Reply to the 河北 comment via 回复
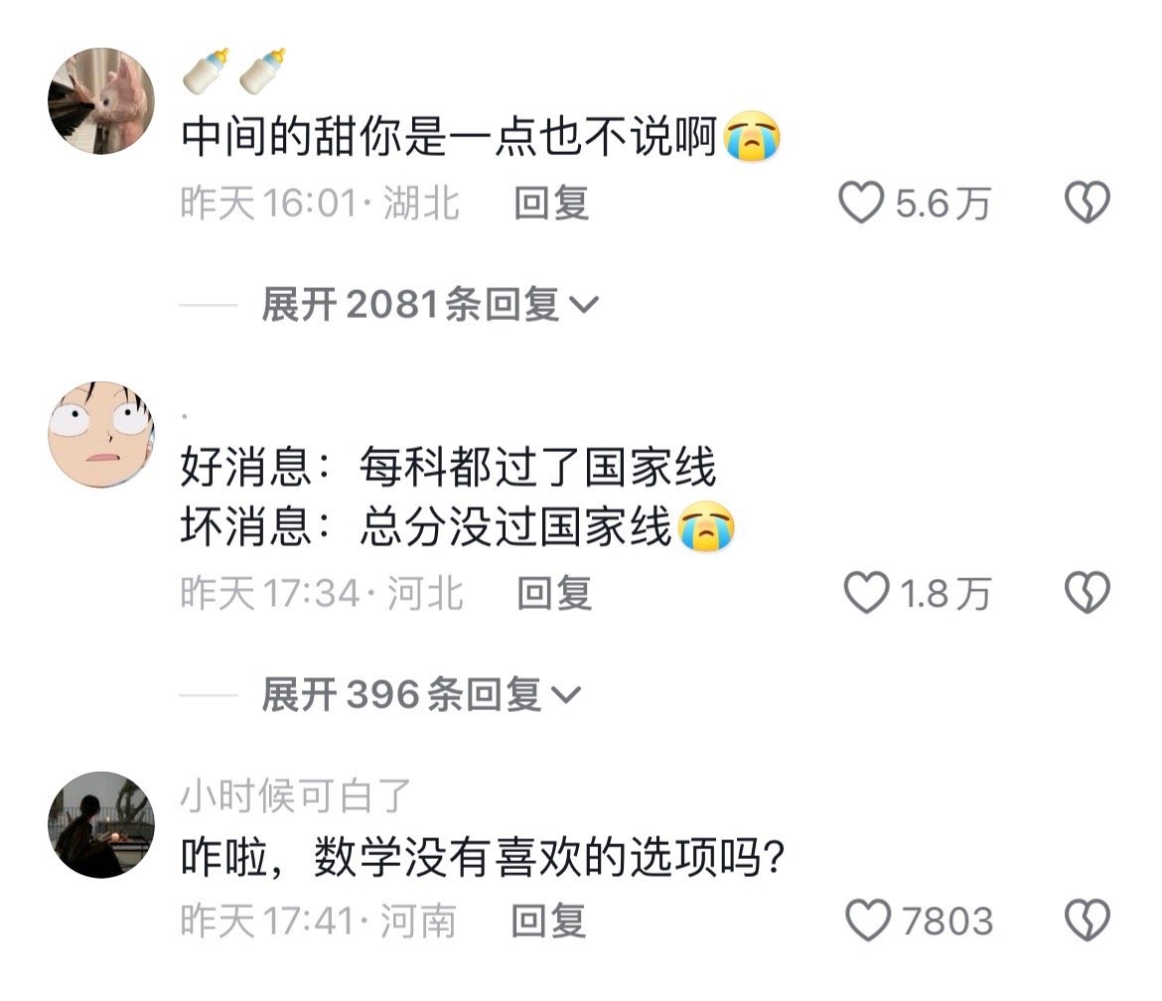The height and width of the screenshot is (1001, 1162). pyautogui.click(x=554, y=594)
